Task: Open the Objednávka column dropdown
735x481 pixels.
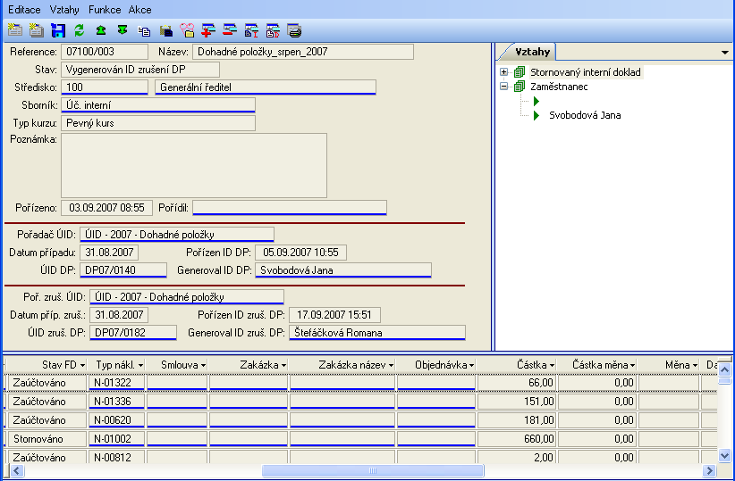Action: click(471, 365)
